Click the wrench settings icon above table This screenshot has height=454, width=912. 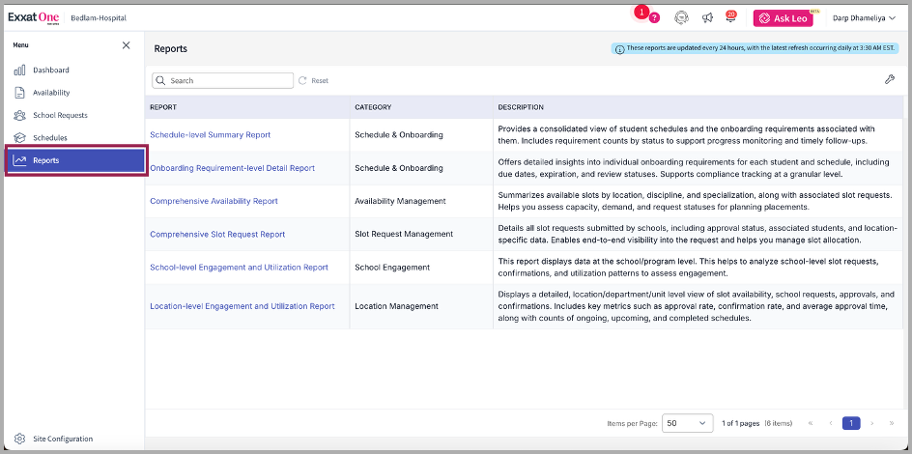point(889,79)
